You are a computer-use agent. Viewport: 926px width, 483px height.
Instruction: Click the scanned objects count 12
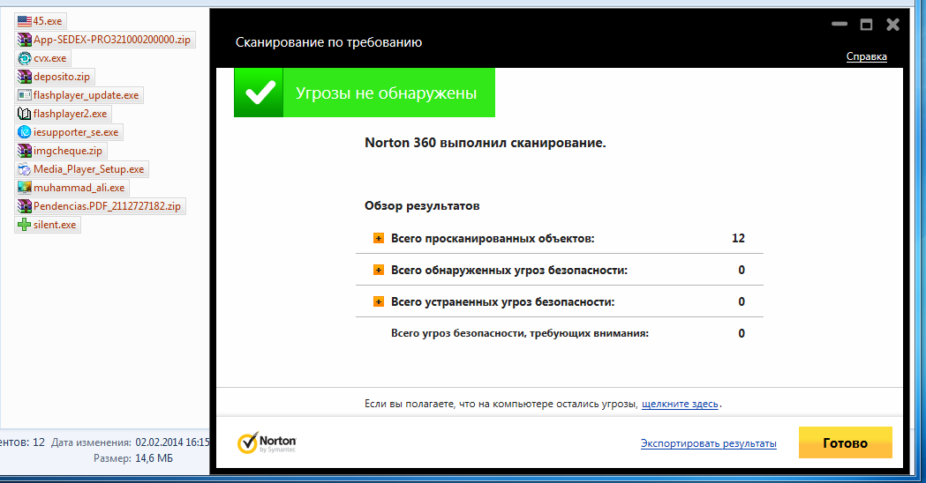coord(738,238)
